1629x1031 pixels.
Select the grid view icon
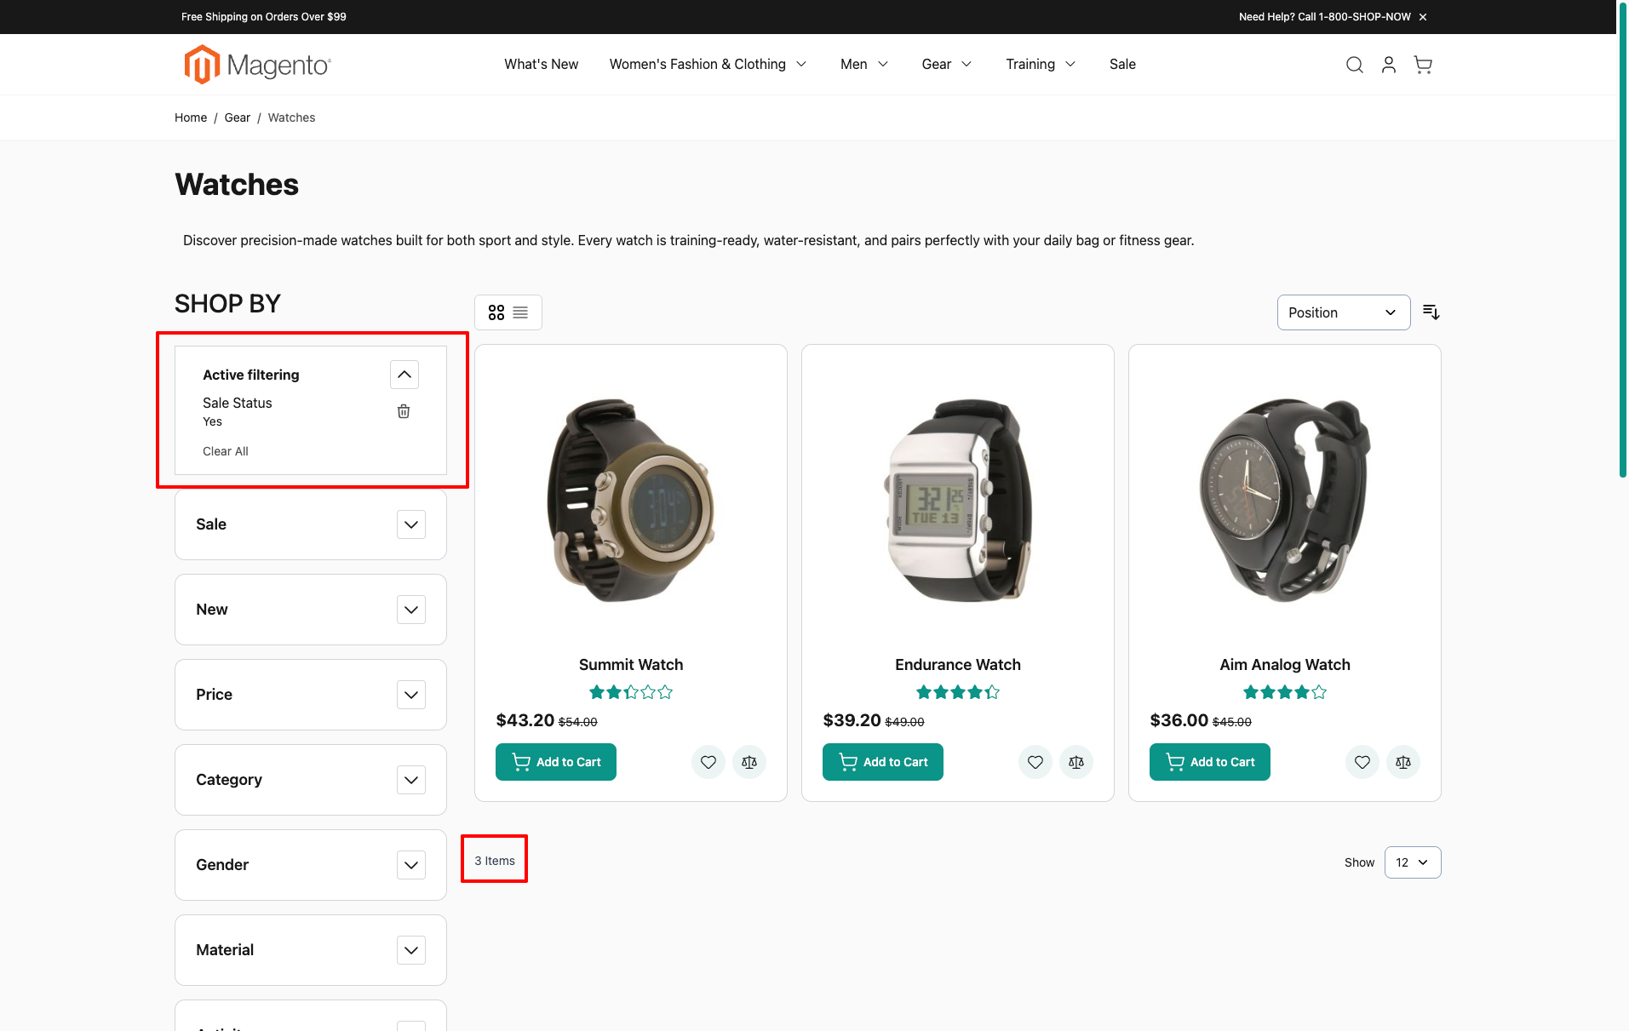[x=496, y=312]
